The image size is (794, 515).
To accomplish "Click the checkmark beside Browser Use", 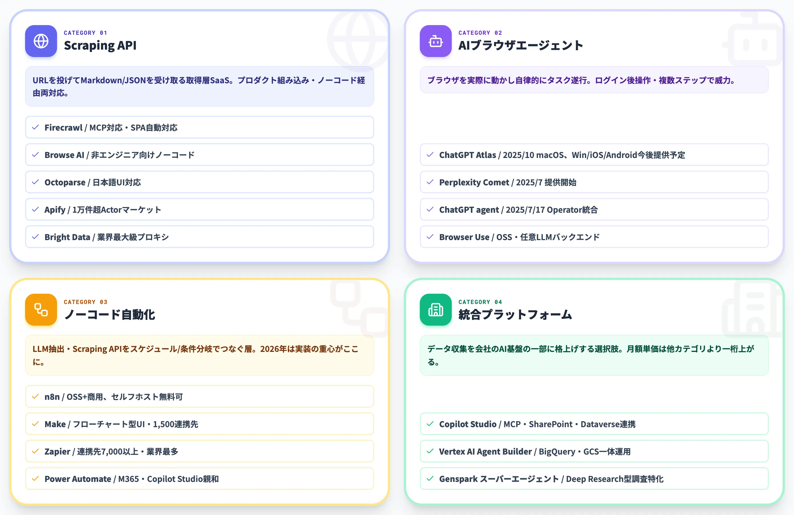I will point(430,237).
